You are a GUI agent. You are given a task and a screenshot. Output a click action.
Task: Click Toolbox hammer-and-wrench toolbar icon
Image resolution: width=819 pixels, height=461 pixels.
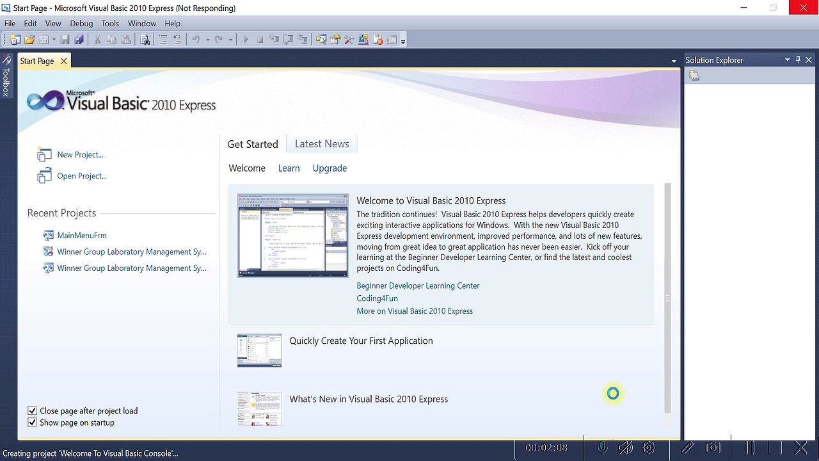[349, 40]
